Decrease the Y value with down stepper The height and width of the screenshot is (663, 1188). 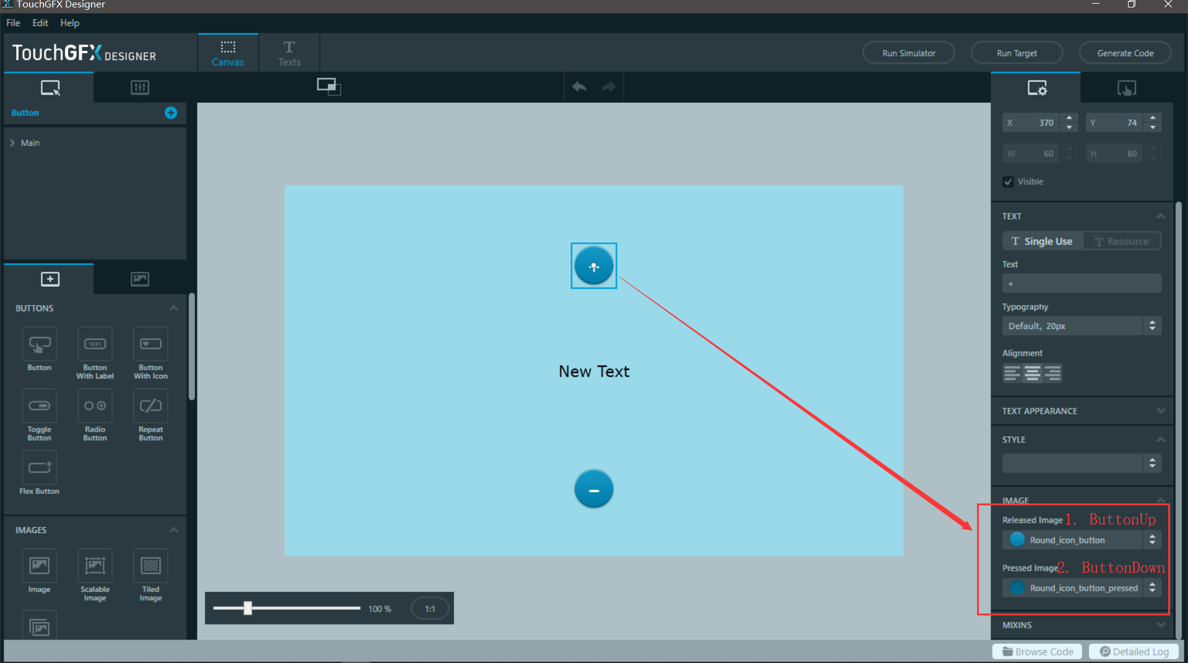click(x=1153, y=127)
